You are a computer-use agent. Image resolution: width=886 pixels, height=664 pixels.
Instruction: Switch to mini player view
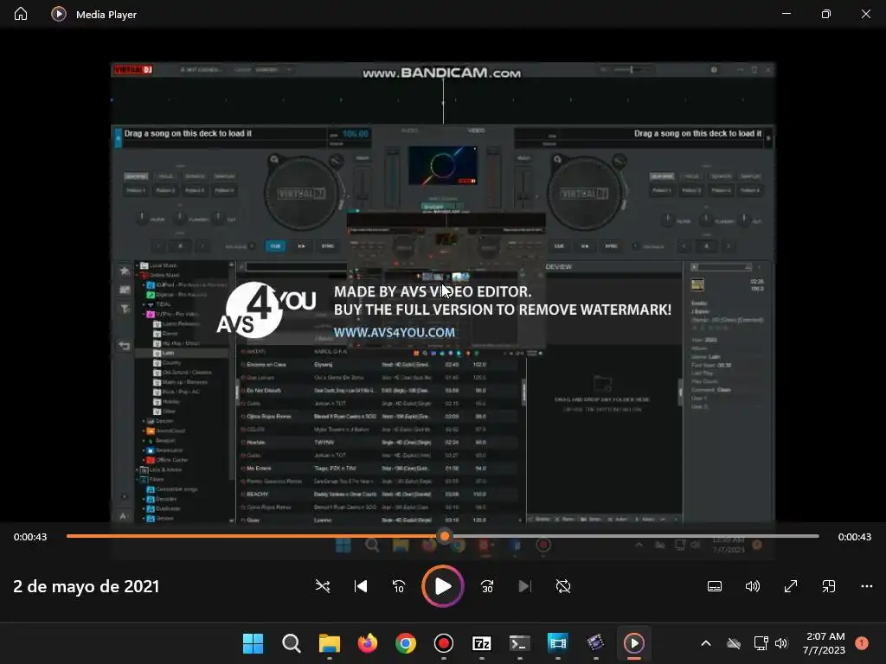point(829,586)
